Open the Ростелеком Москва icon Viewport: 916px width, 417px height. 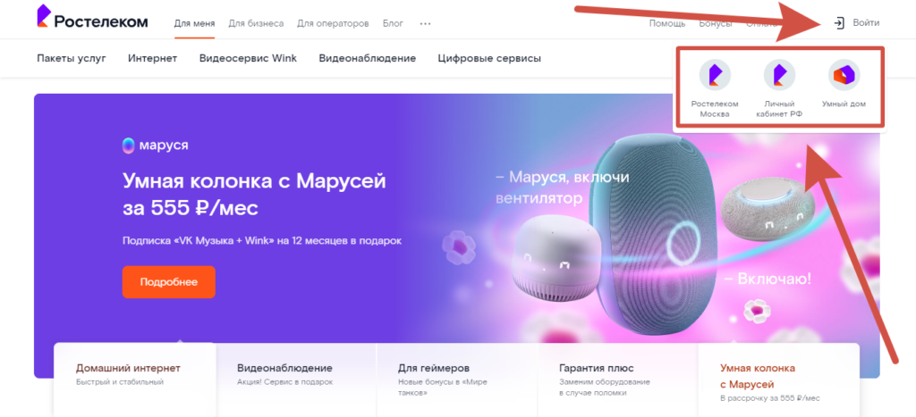(x=715, y=75)
